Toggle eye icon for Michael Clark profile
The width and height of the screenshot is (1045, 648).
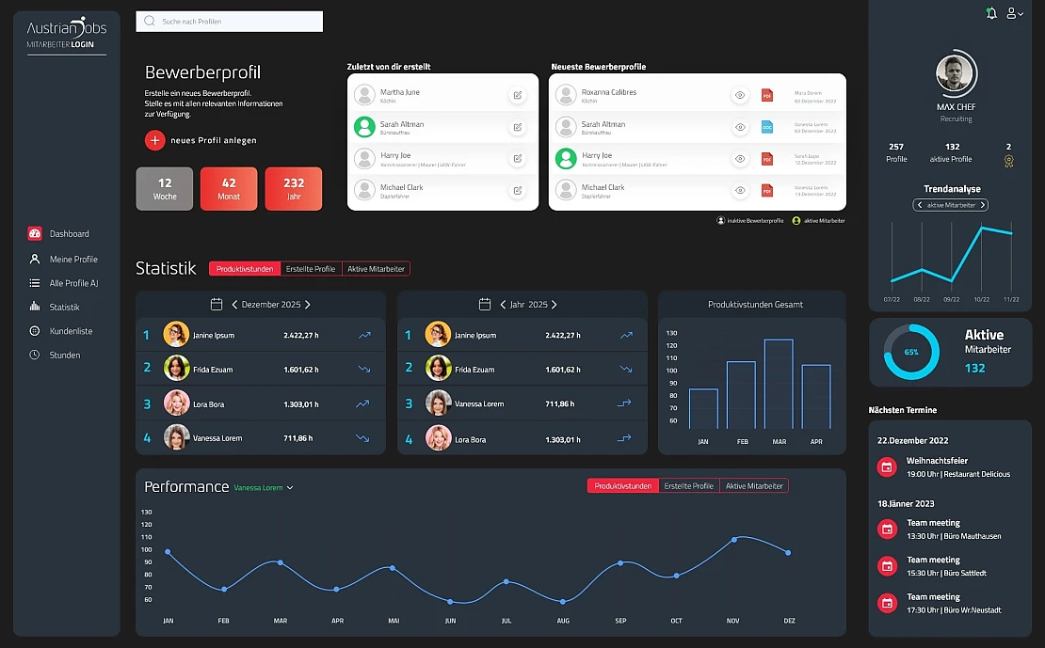tap(740, 191)
